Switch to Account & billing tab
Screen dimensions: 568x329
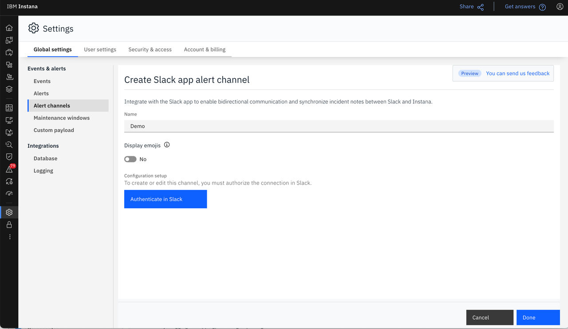point(205,49)
